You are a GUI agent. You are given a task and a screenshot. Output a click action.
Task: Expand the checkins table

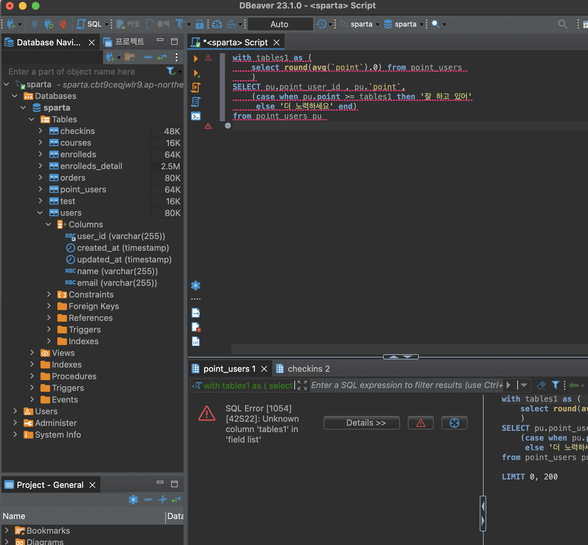coord(40,131)
